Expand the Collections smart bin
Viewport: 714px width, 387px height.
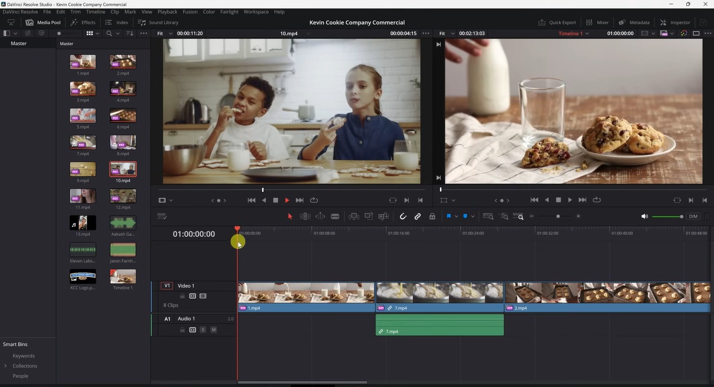(6, 366)
